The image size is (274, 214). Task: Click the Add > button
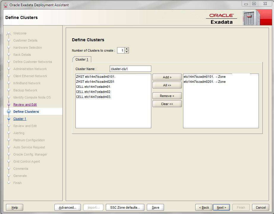[x=167, y=77]
